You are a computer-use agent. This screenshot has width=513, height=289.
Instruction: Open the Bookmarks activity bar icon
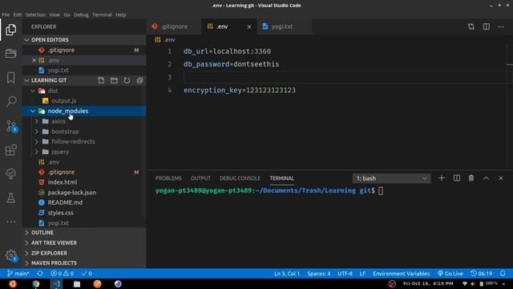click(x=10, y=78)
